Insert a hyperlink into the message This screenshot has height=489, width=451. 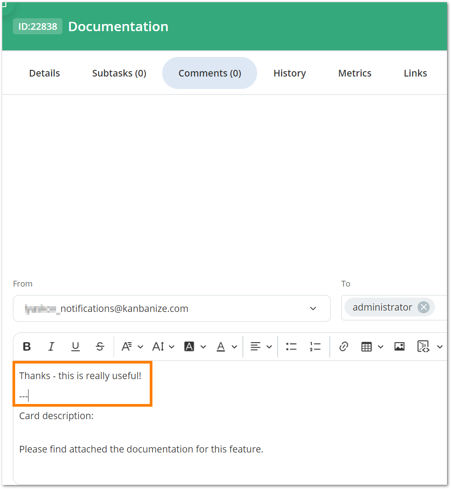pyautogui.click(x=343, y=346)
